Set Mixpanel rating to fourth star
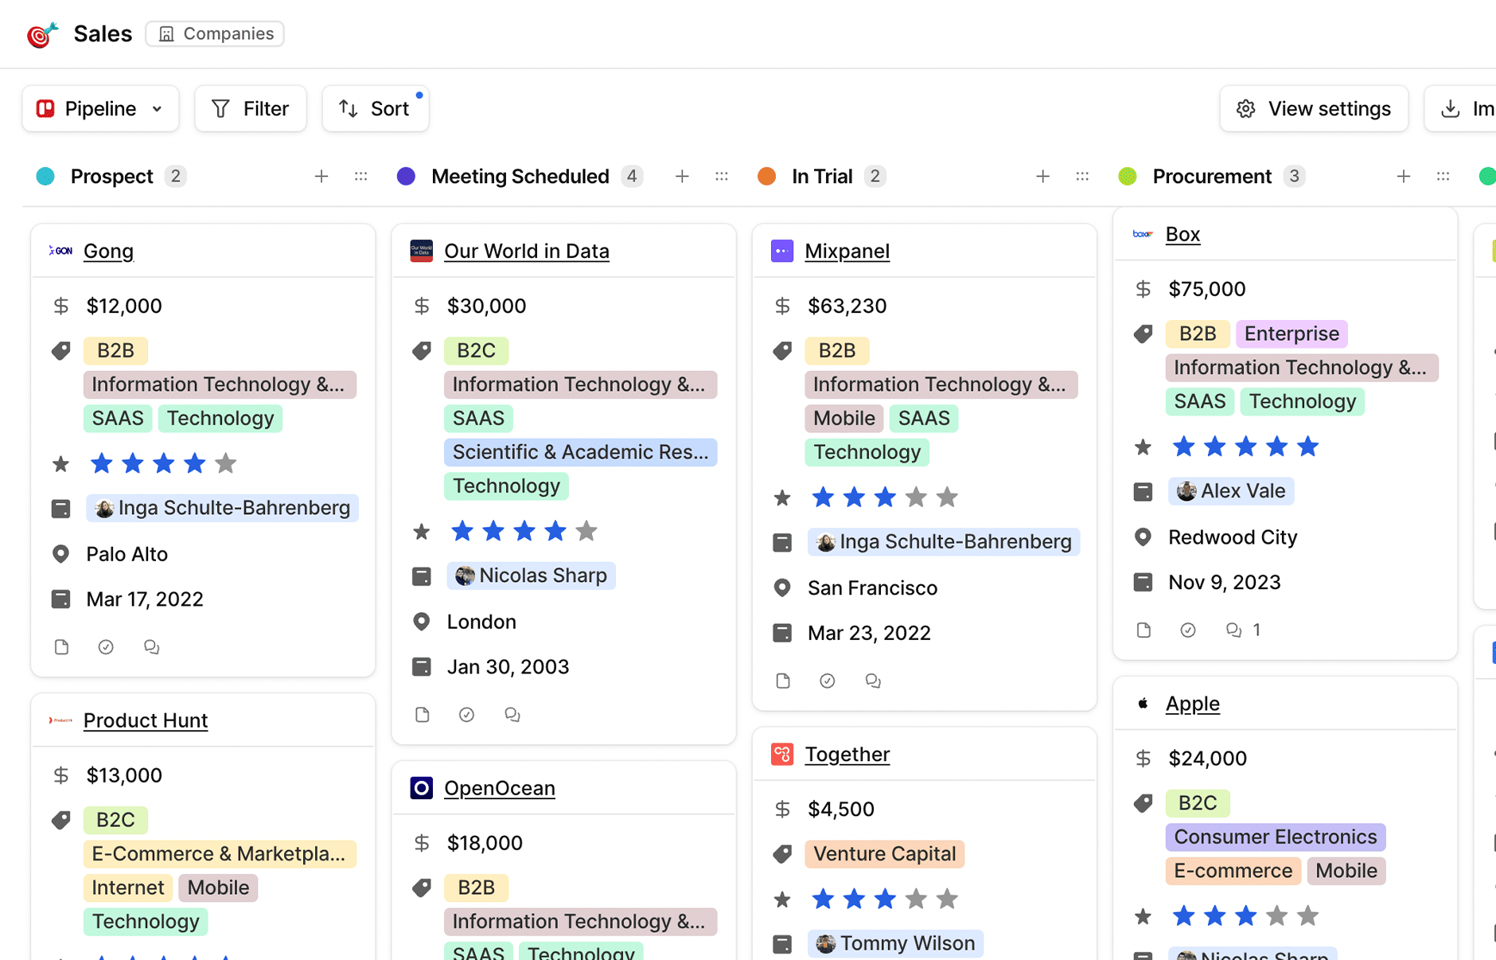 point(916,498)
